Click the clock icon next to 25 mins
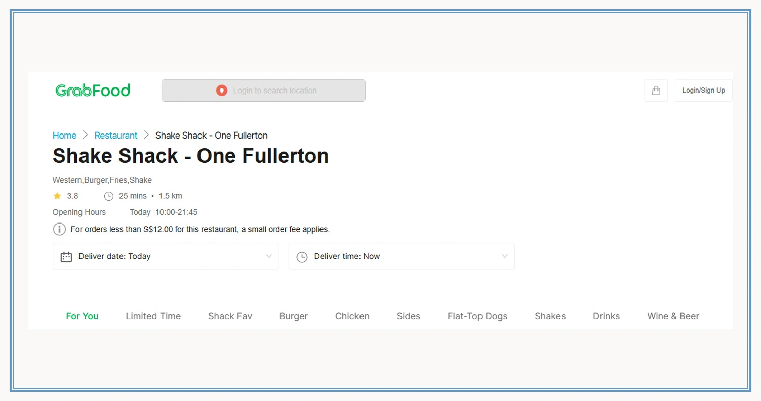This screenshot has height=401, width=761. (108, 196)
